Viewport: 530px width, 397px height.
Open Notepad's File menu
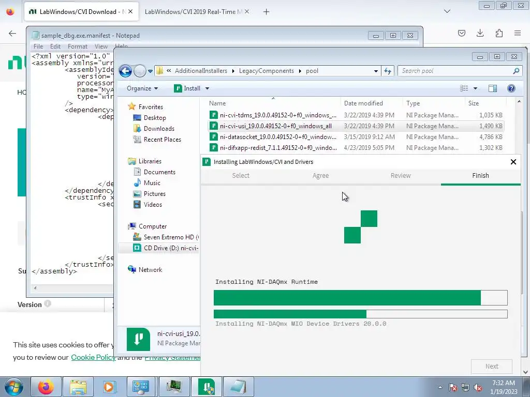(38, 47)
